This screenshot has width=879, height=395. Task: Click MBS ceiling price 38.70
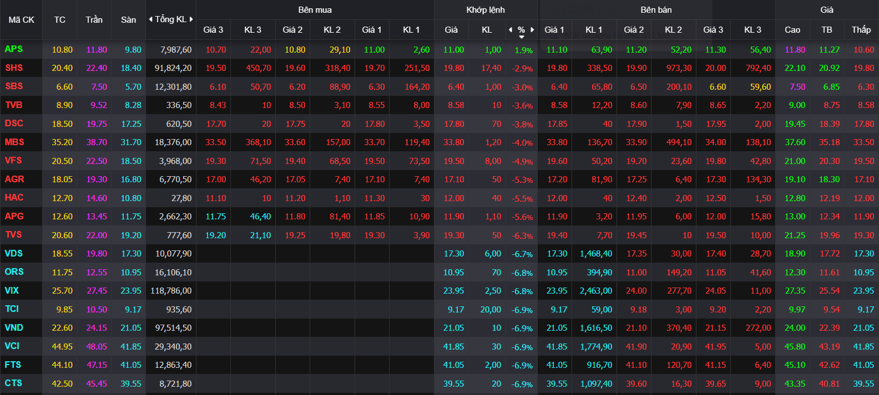coord(97,142)
